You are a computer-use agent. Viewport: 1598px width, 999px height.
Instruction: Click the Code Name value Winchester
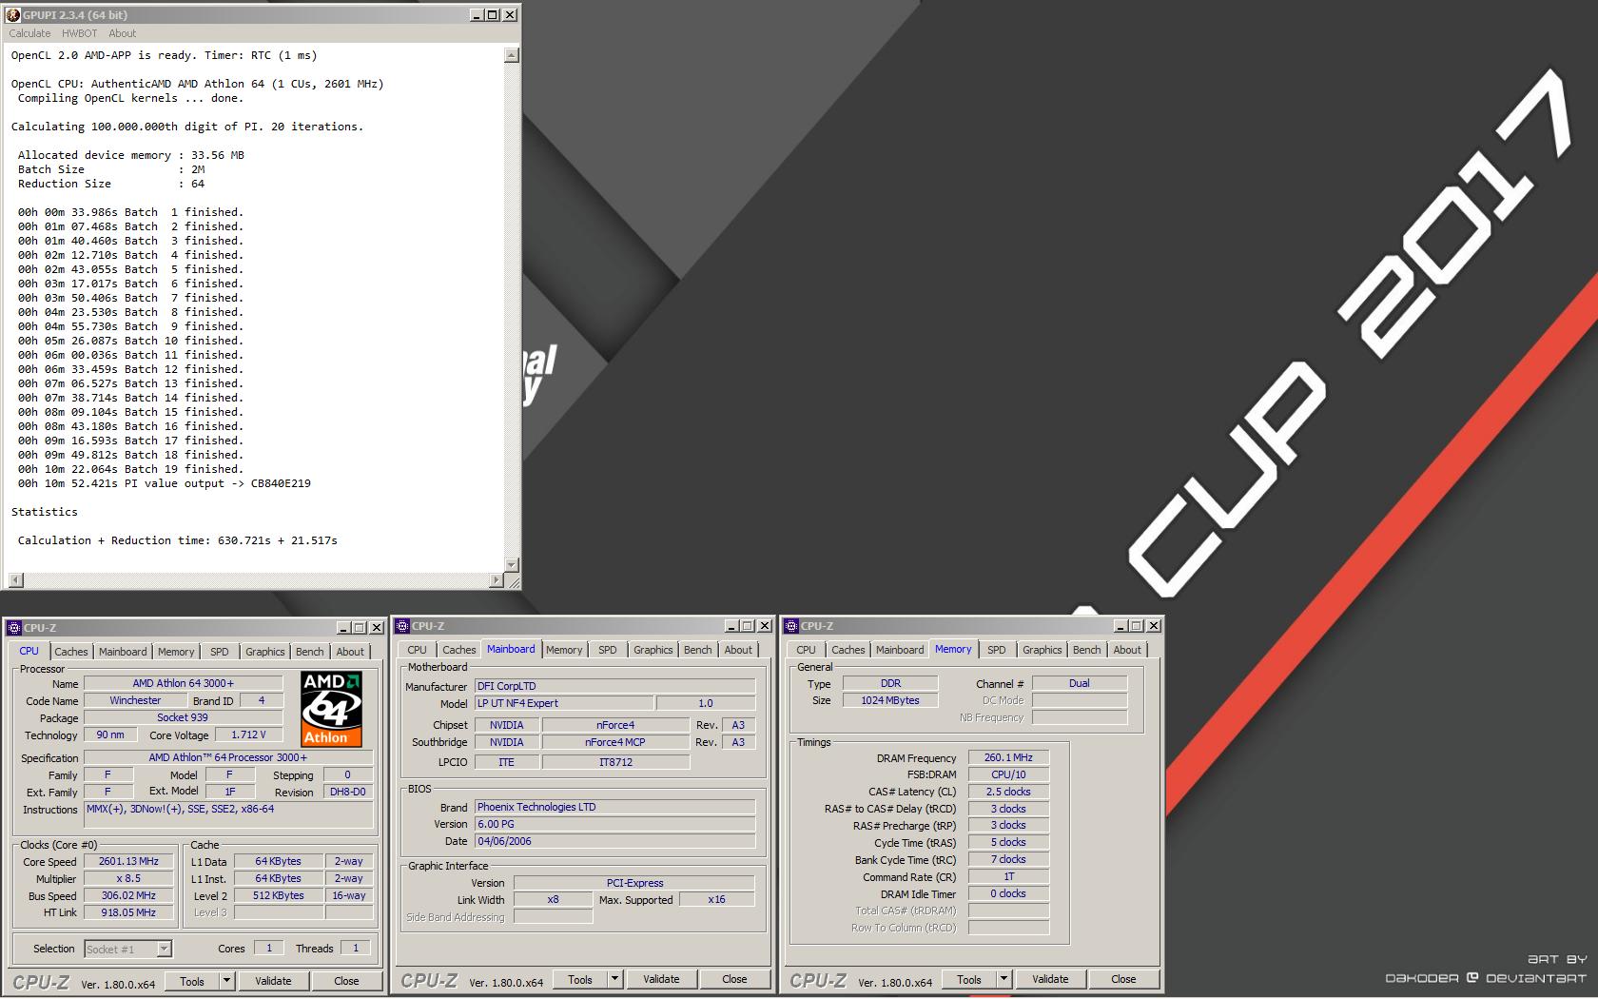(x=135, y=700)
